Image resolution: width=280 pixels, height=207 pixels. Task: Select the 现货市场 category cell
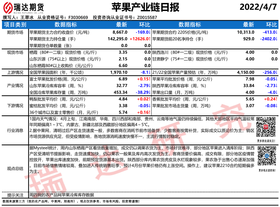coord(15,52)
